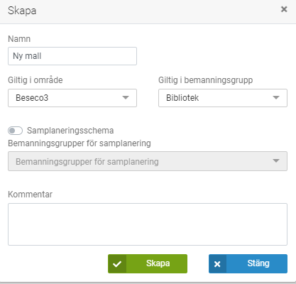The height and width of the screenshot is (284, 296).
Task: Open the disabled Bemanningsgrupper för samplanering dropdown
Action: (148, 161)
